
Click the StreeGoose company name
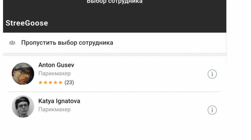[x=27, y=23]
